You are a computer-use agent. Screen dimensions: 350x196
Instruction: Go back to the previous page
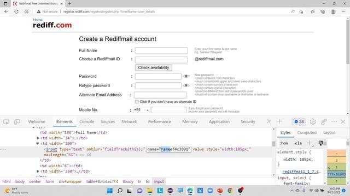click(6, 11)
